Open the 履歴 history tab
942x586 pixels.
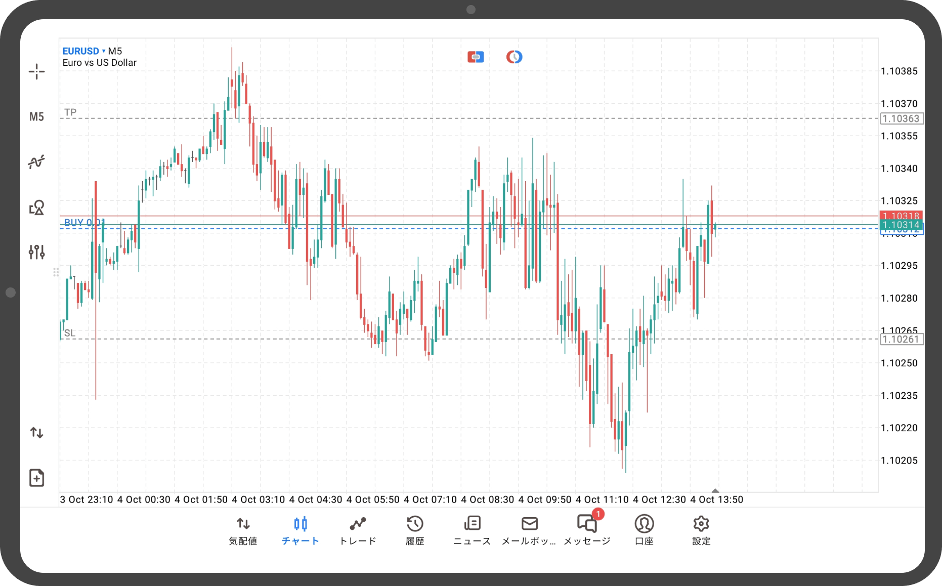[415, 531]
